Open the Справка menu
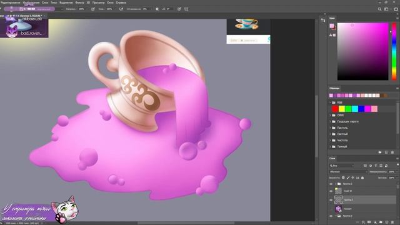The image size is (400, 225). (x=121, y=2)
